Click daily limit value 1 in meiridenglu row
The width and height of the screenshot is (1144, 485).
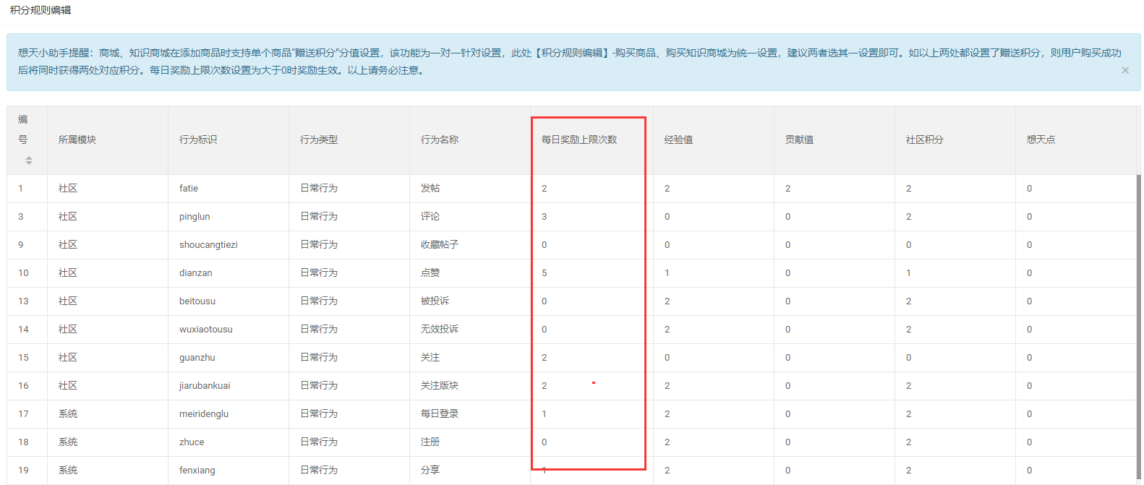tap(545, 414)
